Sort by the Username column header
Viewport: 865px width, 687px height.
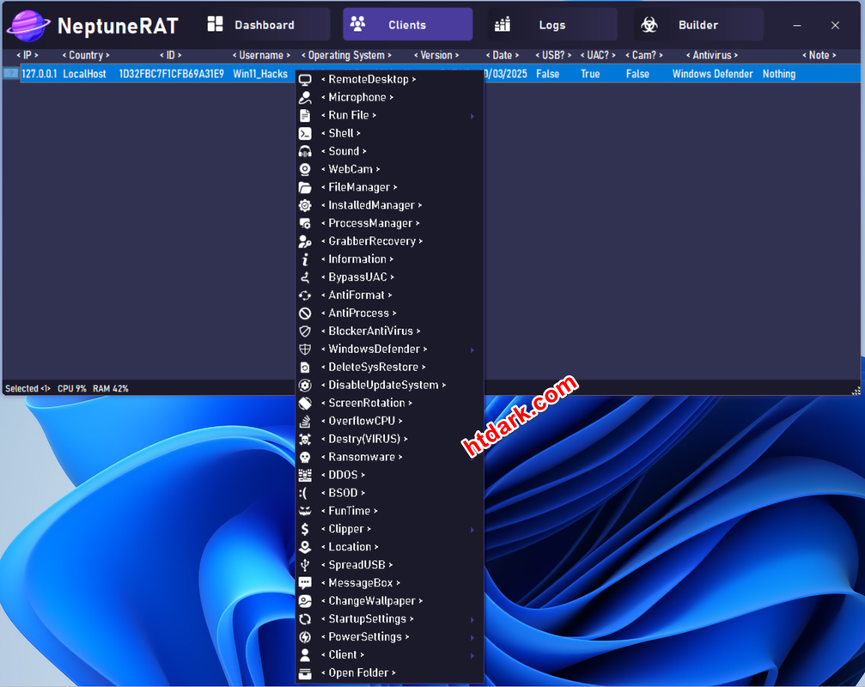click(261, 55)
